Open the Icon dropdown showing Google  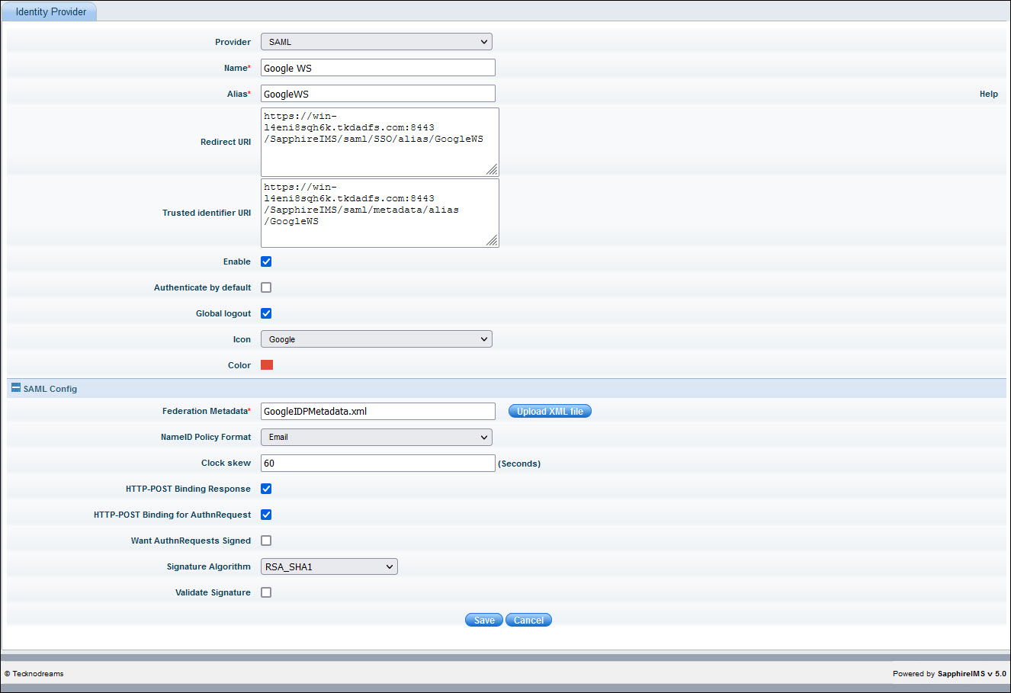[376, 338]
